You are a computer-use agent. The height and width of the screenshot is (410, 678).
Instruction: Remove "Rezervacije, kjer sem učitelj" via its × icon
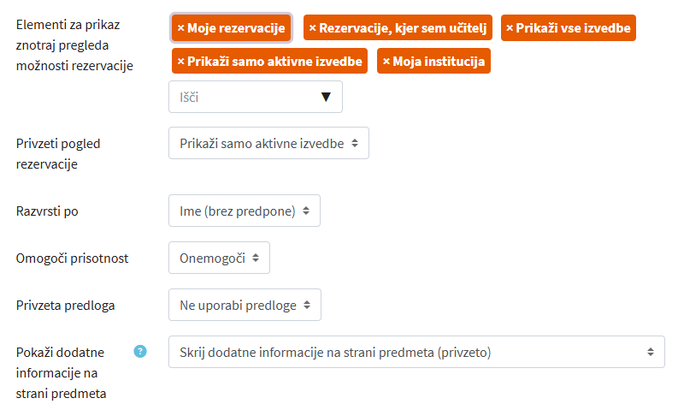[312, 28]
